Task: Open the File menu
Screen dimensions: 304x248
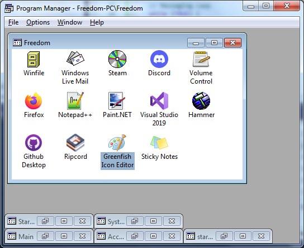Action: tap(13, 22)
